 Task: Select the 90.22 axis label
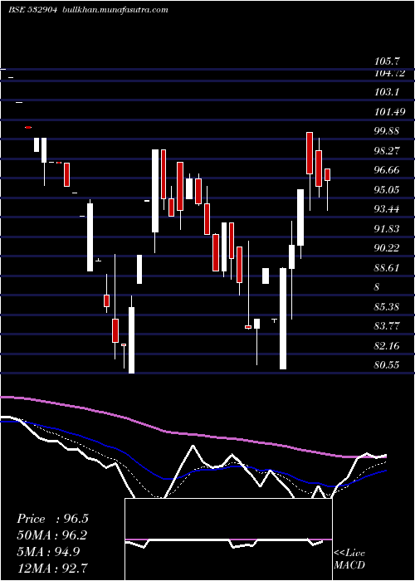[x=387, y=248]
